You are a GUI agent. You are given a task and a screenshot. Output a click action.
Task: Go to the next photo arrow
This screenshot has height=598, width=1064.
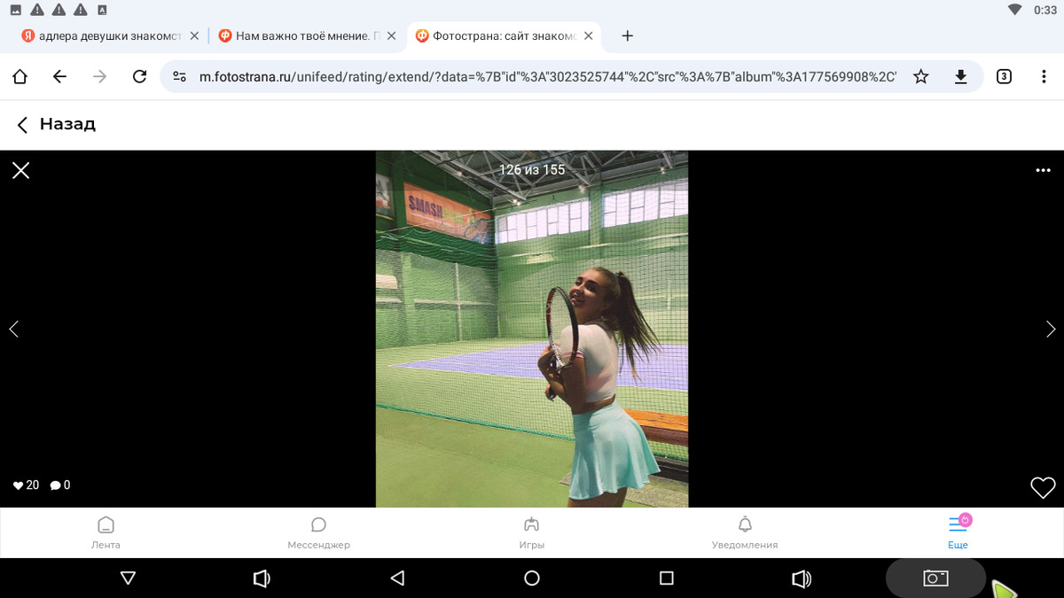(x=1051, y=330)
